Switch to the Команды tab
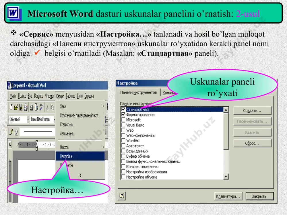 (168, 93)
